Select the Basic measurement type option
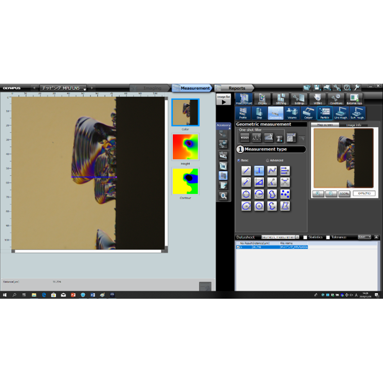This screenshot has width=383, height=383. coord(239,161)
